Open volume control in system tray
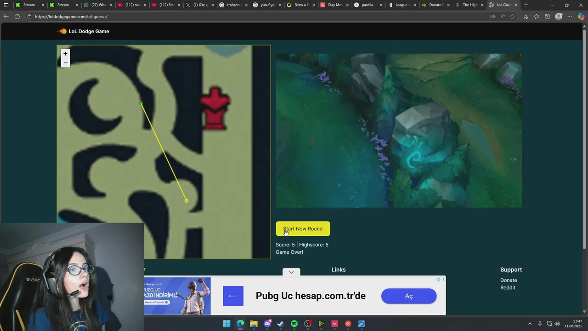588x331 pixels. 557,324
